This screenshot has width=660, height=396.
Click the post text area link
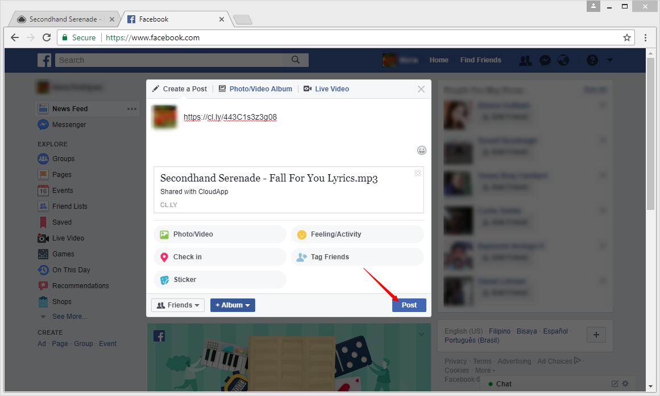click(x=230, y=117)
